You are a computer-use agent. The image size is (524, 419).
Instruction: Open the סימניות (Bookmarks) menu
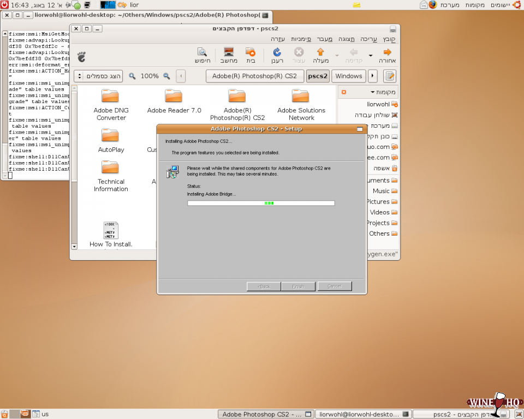coord(301,39)
